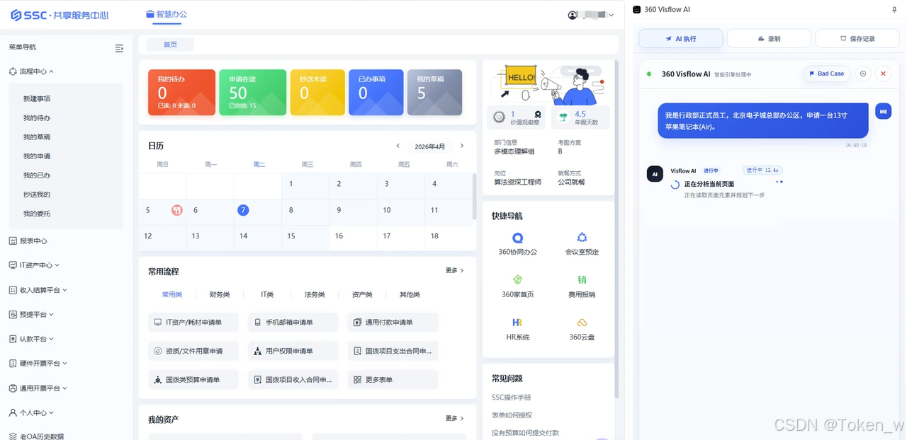The height and width of the screenshot is (440, 907).
Task: Select the AI 执行 tab in Visflow
Action: pyautogui.click(x=681, y=39)
